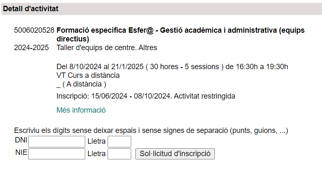Screen dimensions: 322x176
Task: Focus the Lletra box beside DNI
Action: coord(119,142)
